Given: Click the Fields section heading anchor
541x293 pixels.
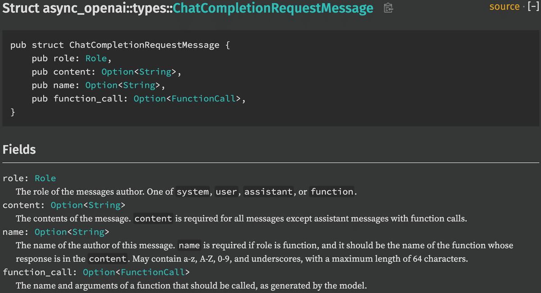Looking at the screenshot, I should point(19,150).
